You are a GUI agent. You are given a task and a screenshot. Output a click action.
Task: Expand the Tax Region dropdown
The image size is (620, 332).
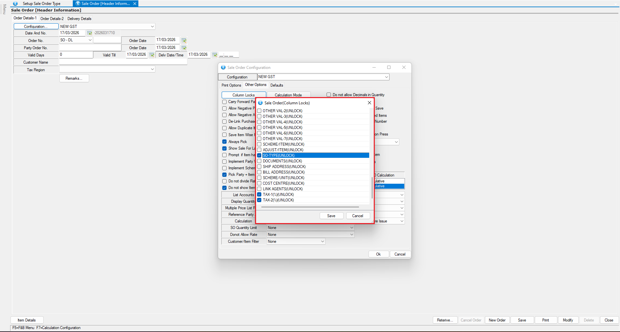tap(152, 70)
